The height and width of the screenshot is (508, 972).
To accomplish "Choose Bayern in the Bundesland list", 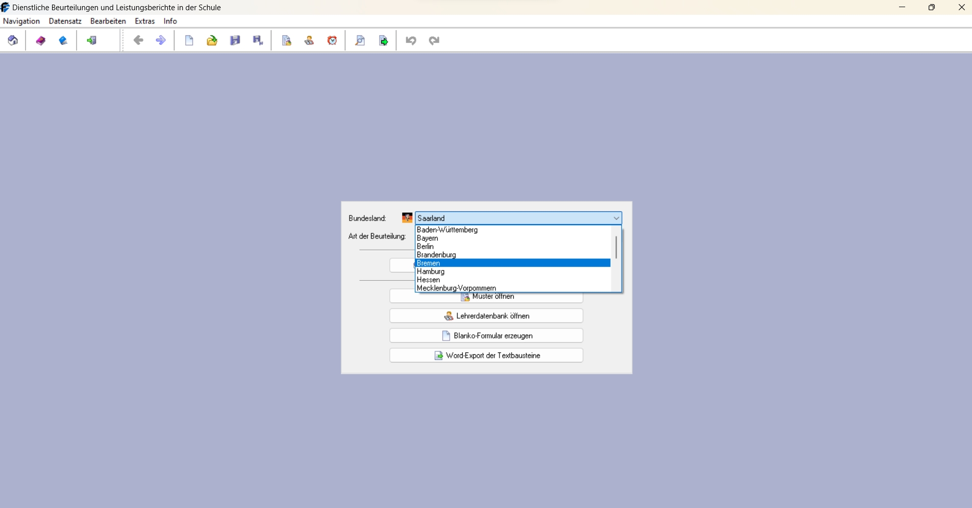I will 513,238.
